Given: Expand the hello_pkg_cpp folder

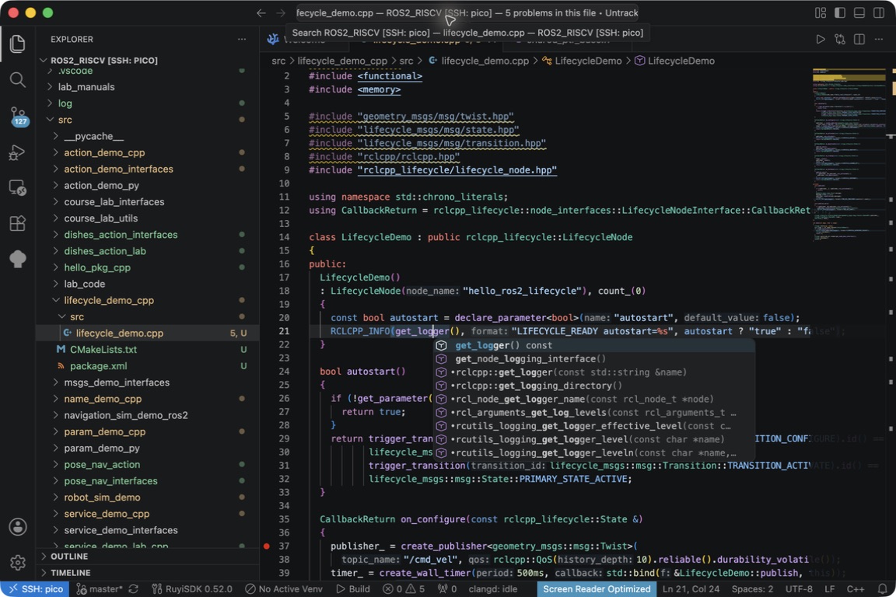Looking at the screenshot, I should coord(146,267).
